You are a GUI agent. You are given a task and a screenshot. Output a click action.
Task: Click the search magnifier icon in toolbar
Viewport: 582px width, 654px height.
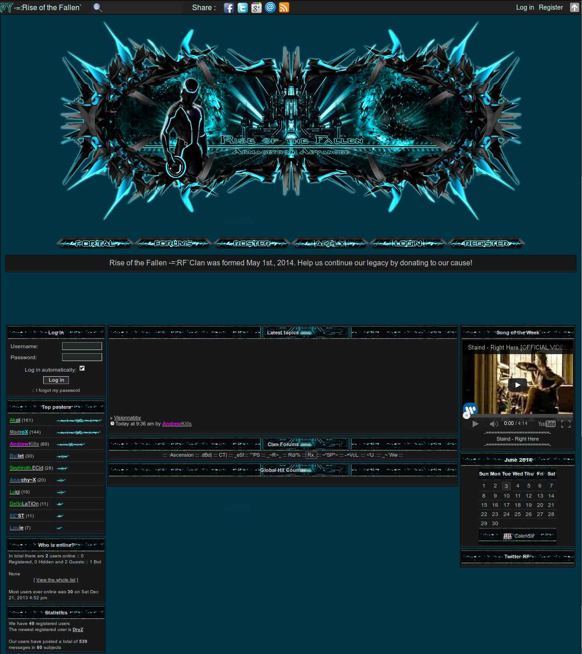[x=97, y=7]
